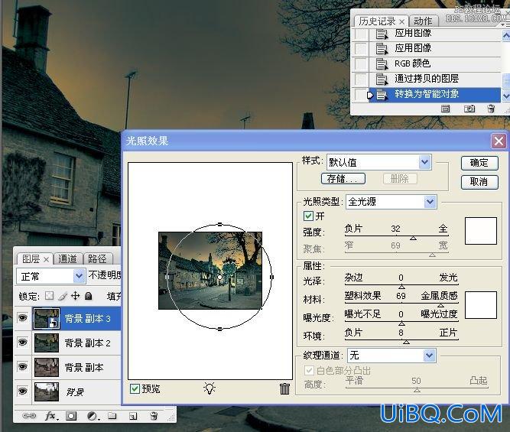This screenshot has height=432, width=510.
Task: Hide the 背景 副本 3 layer
Action: [22, 317]
